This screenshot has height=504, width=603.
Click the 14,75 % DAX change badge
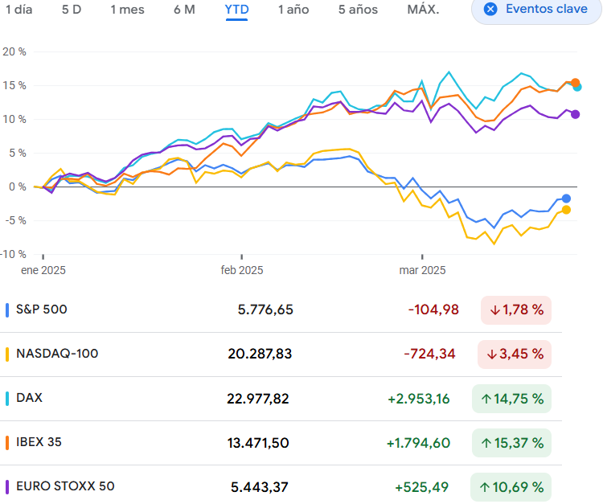511,398
